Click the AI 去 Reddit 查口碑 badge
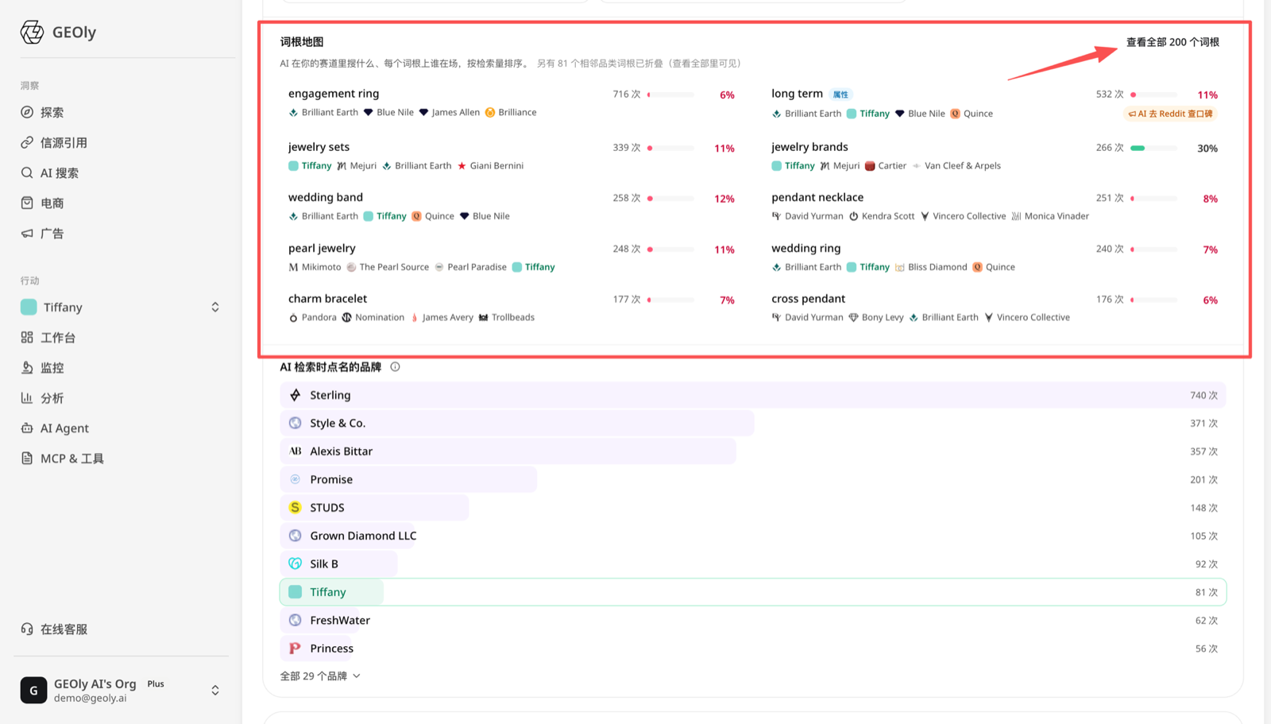Viewport: 1271px width, 724px height. [1171, 114]
